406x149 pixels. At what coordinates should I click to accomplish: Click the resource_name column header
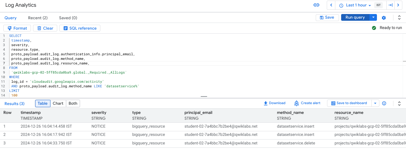(x=349, y=113)
